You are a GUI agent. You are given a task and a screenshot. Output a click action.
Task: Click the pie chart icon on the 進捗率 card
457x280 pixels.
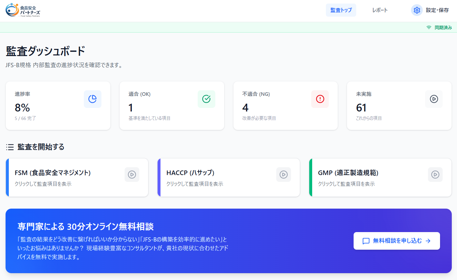(x=92, y=99)
